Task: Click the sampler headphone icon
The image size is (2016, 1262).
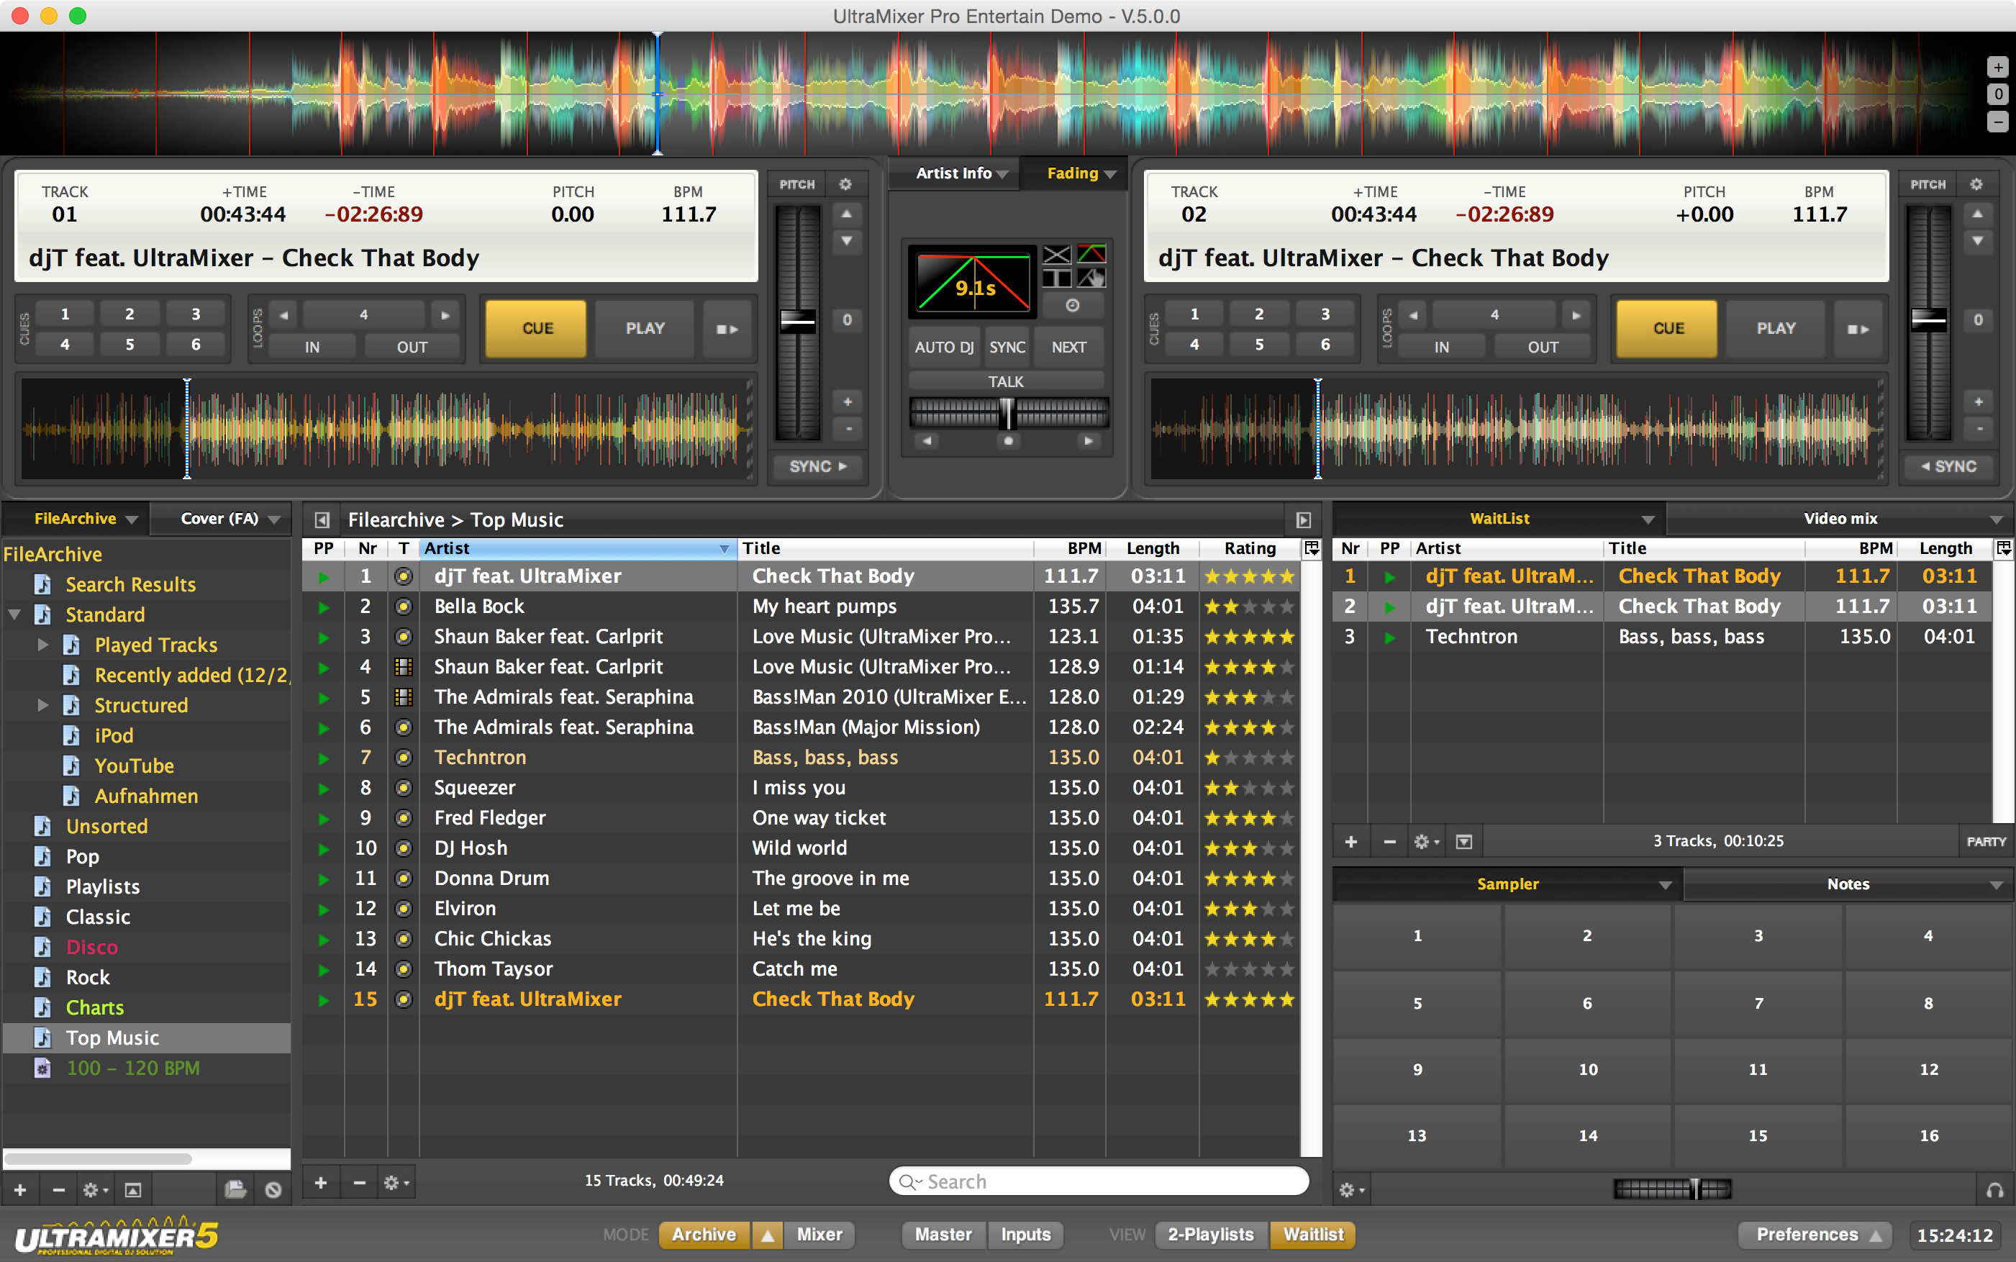Action: point(1994,1190)
